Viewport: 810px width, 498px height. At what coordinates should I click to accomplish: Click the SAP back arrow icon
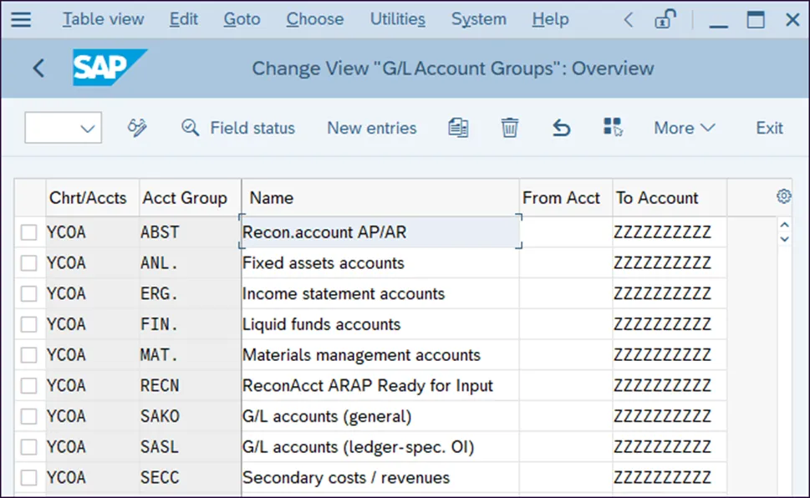click(38, 69)
